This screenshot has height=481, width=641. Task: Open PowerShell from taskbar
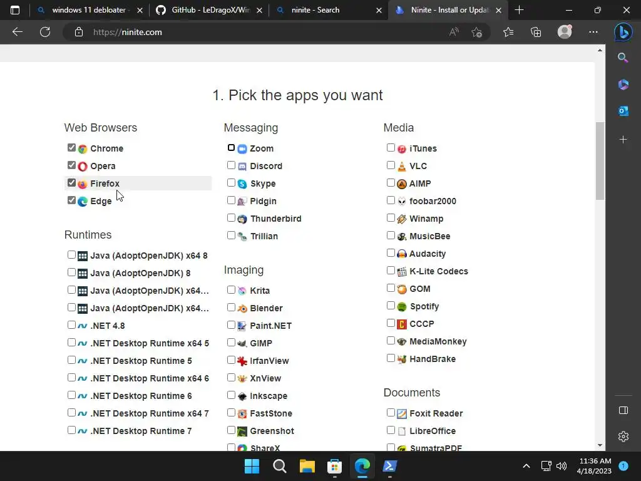389,466
